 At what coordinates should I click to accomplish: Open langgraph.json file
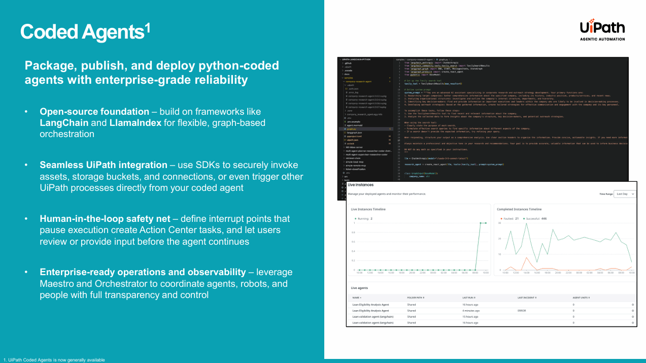[351, 133]
